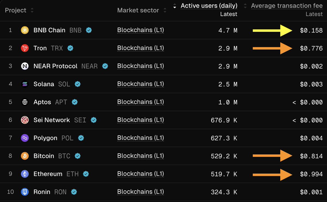Click verified badge next to BNB
The width and height of the screenshot is (327, 202).
coord(89,30)
